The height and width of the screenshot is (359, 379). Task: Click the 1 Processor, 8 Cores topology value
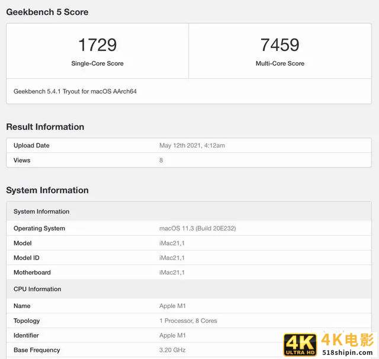tap(188, 321)
